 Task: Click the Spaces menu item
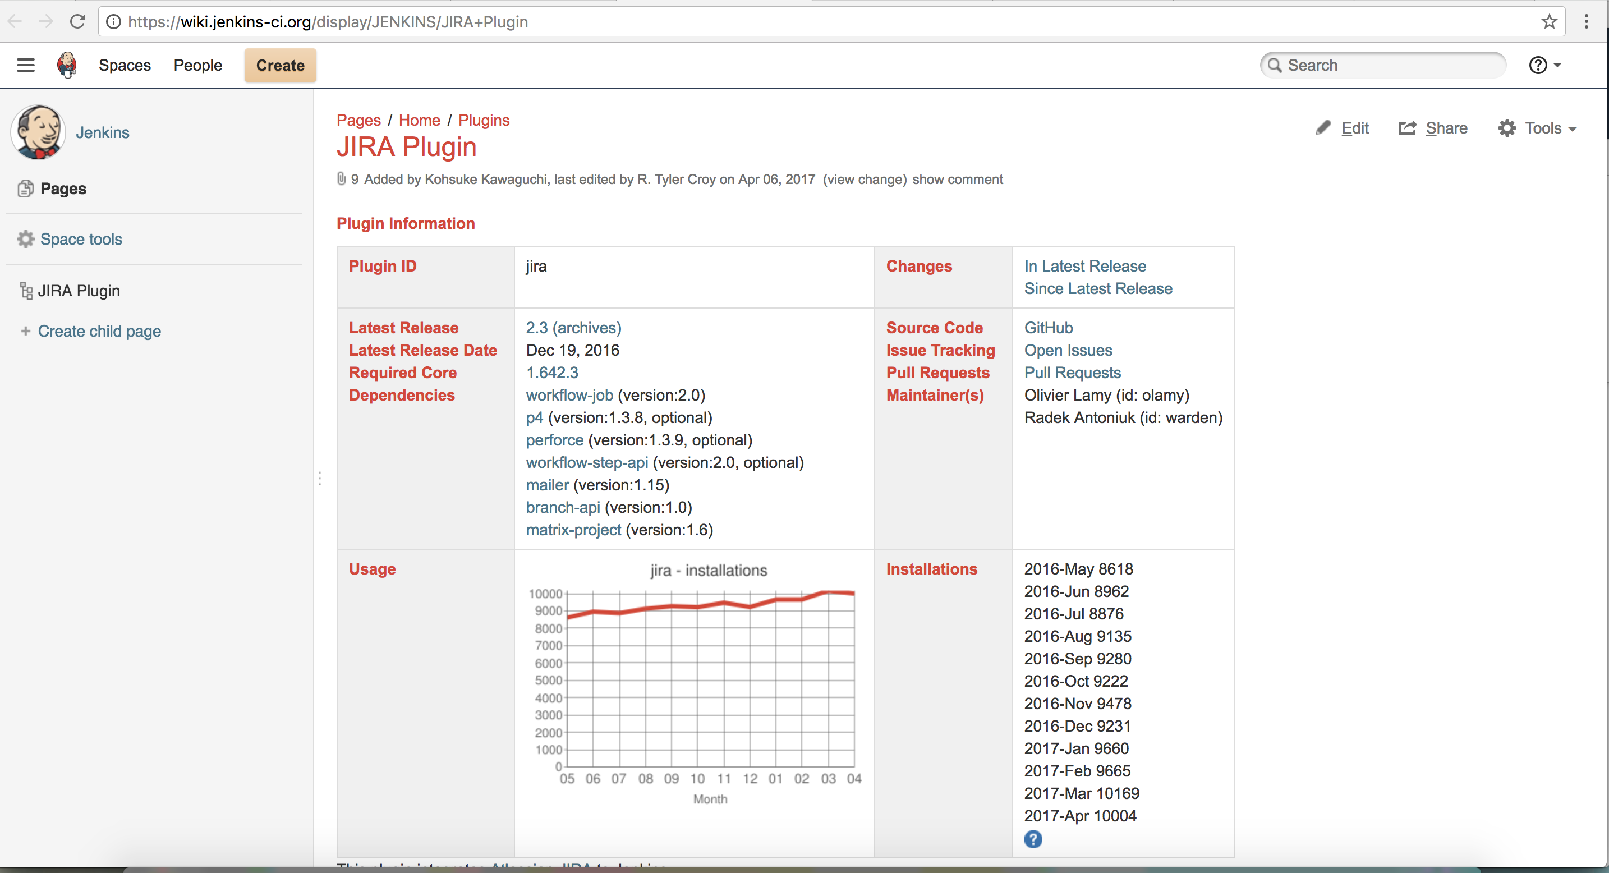(125, 65)
